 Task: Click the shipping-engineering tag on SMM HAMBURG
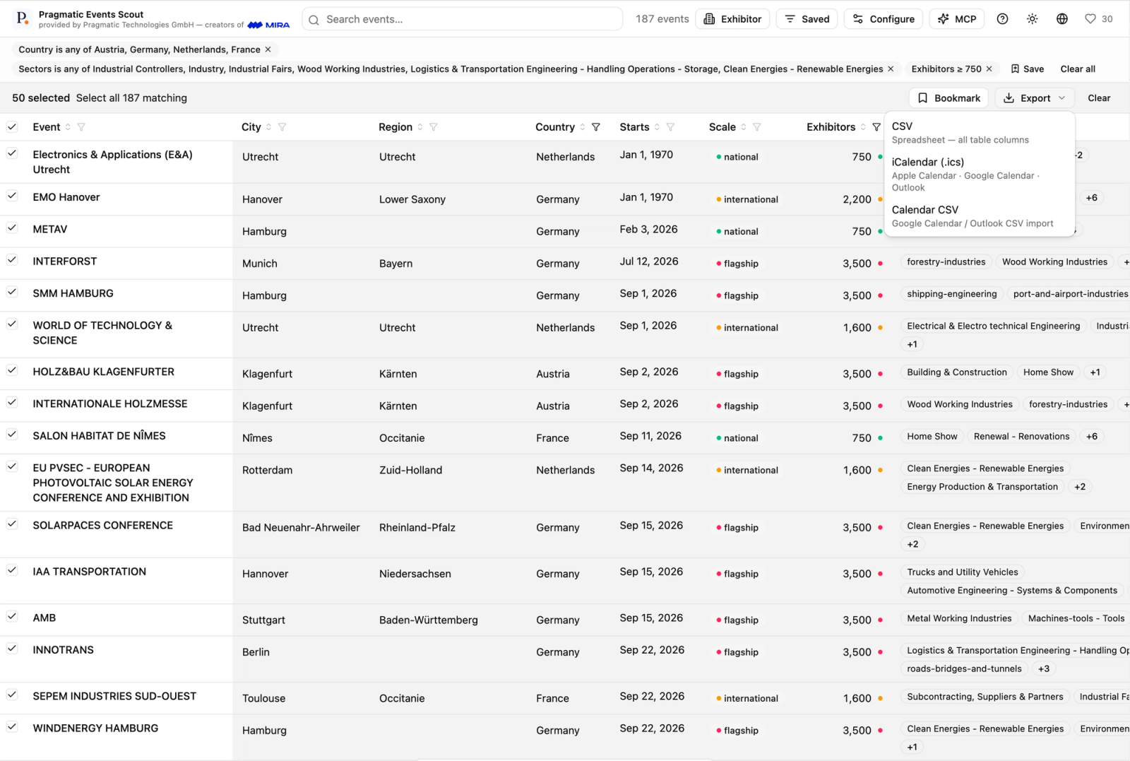click(952, 294)
